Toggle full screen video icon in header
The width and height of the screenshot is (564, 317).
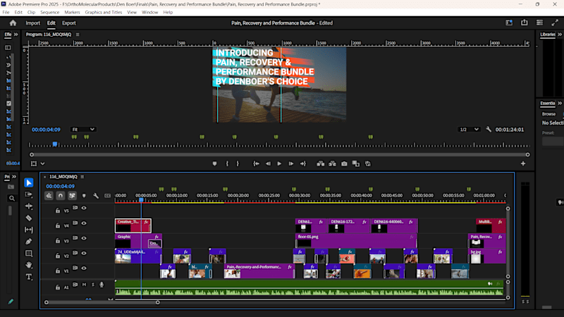[x=555, y=23]
